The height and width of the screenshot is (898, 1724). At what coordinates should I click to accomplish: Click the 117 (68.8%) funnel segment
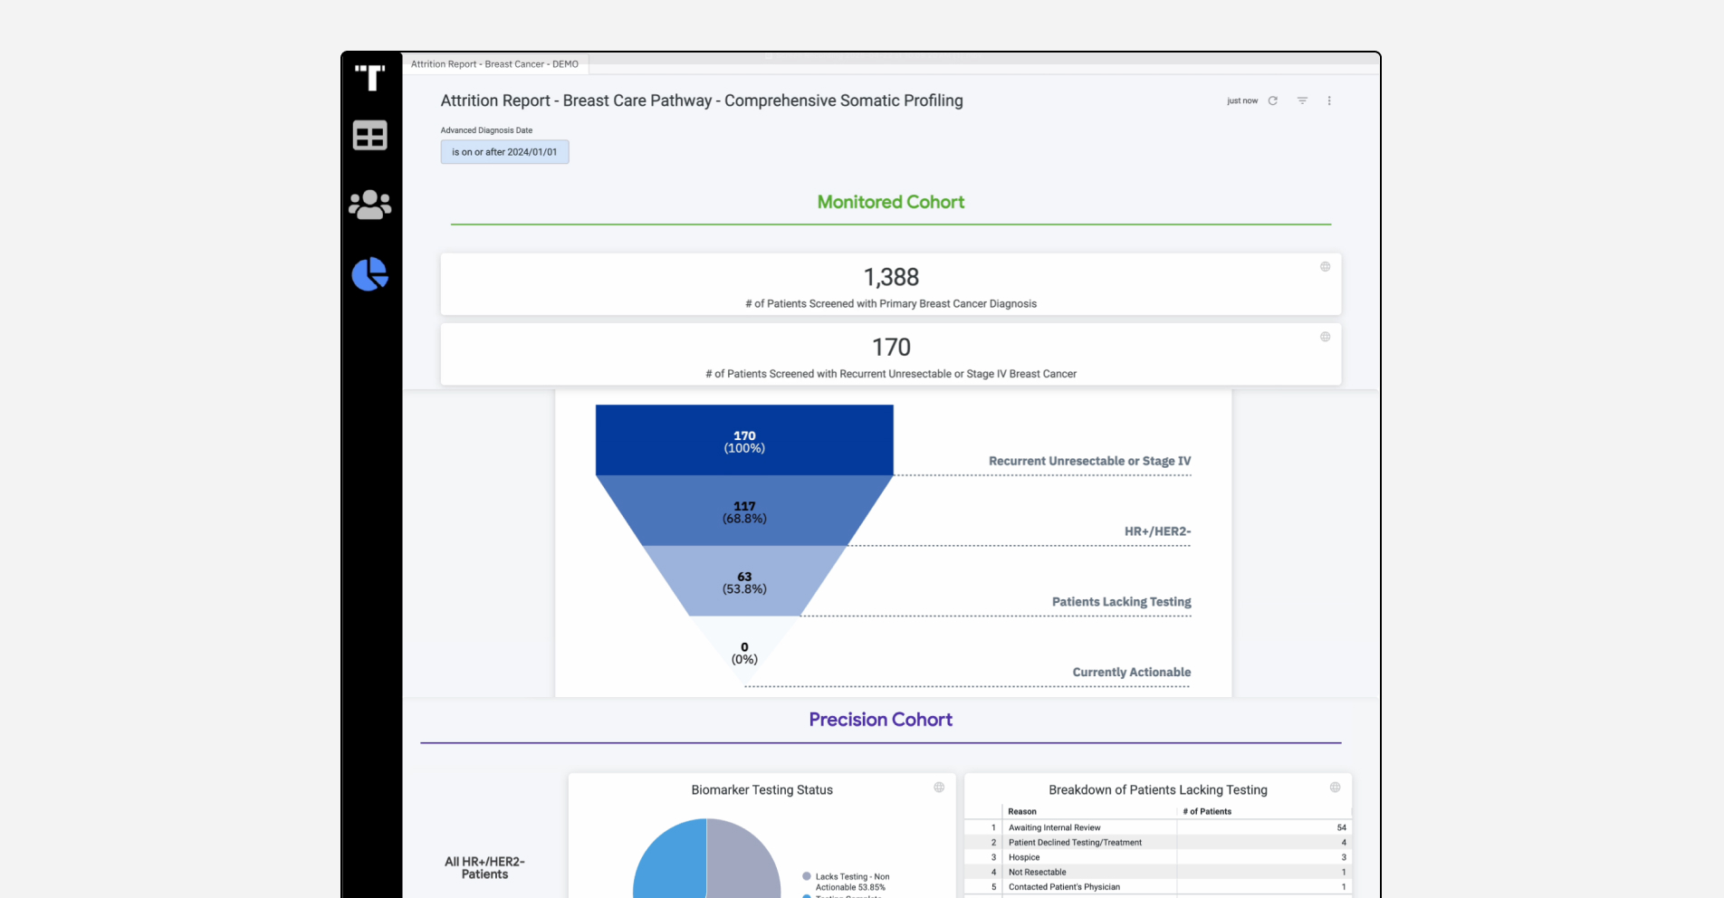744,511
